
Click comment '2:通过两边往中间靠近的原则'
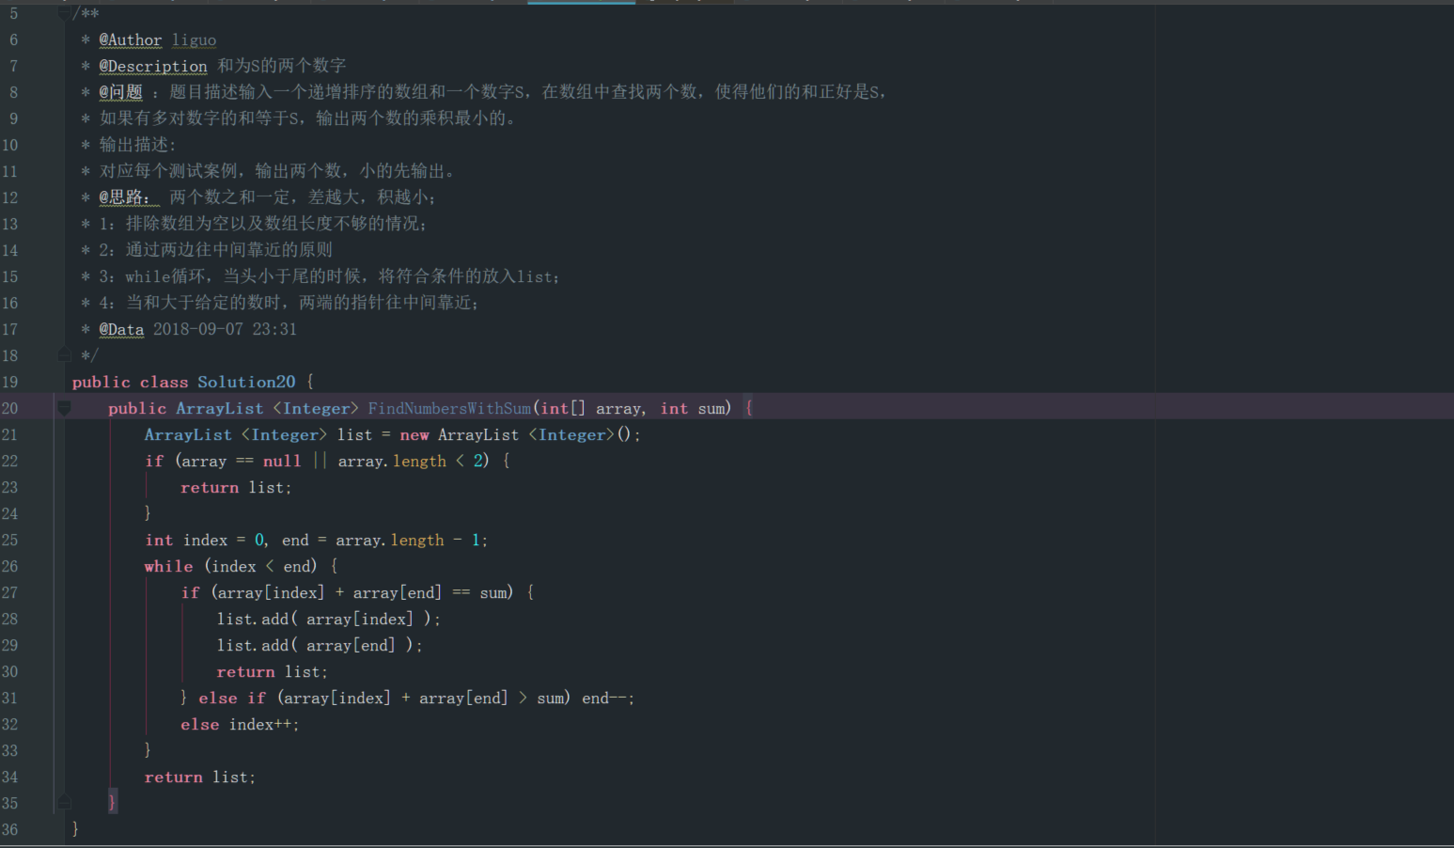click(215, 250)
